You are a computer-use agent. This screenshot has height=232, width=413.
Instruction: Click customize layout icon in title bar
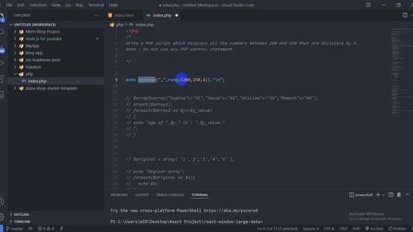(368, 5)
